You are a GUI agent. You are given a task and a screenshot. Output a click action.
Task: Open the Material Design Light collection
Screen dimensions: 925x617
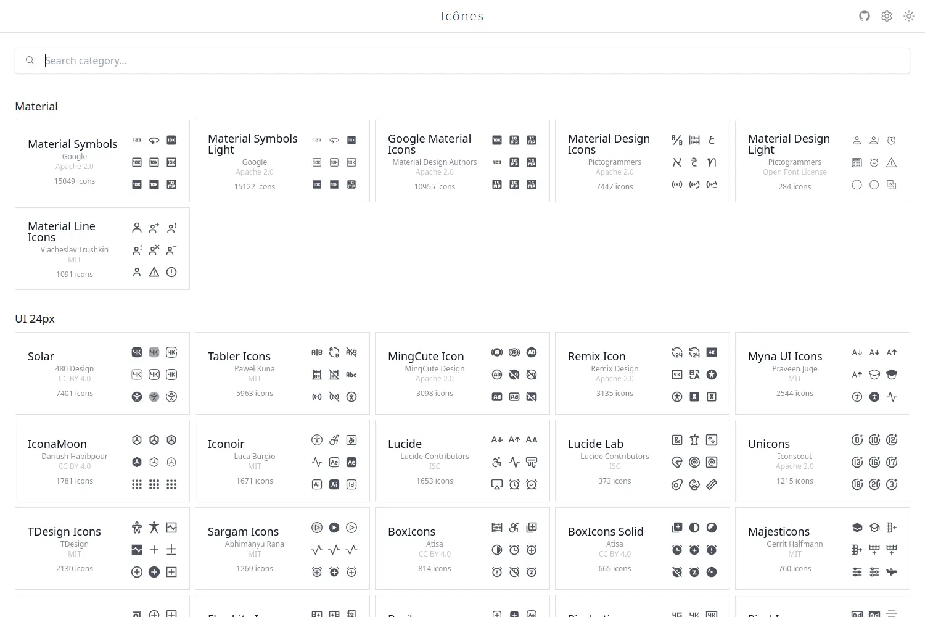click(x=823, y=161)
